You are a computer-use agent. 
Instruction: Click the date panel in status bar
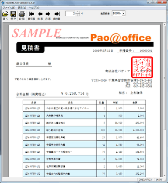point(145,179)
